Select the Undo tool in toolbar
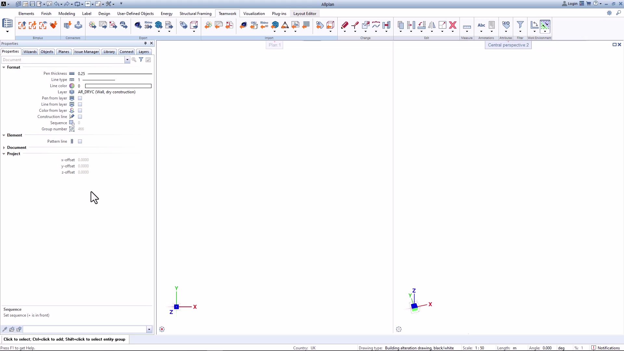Image resolution: width=624 pixels, height=351 pixels. pyautogui.click(x=56, y=4)
